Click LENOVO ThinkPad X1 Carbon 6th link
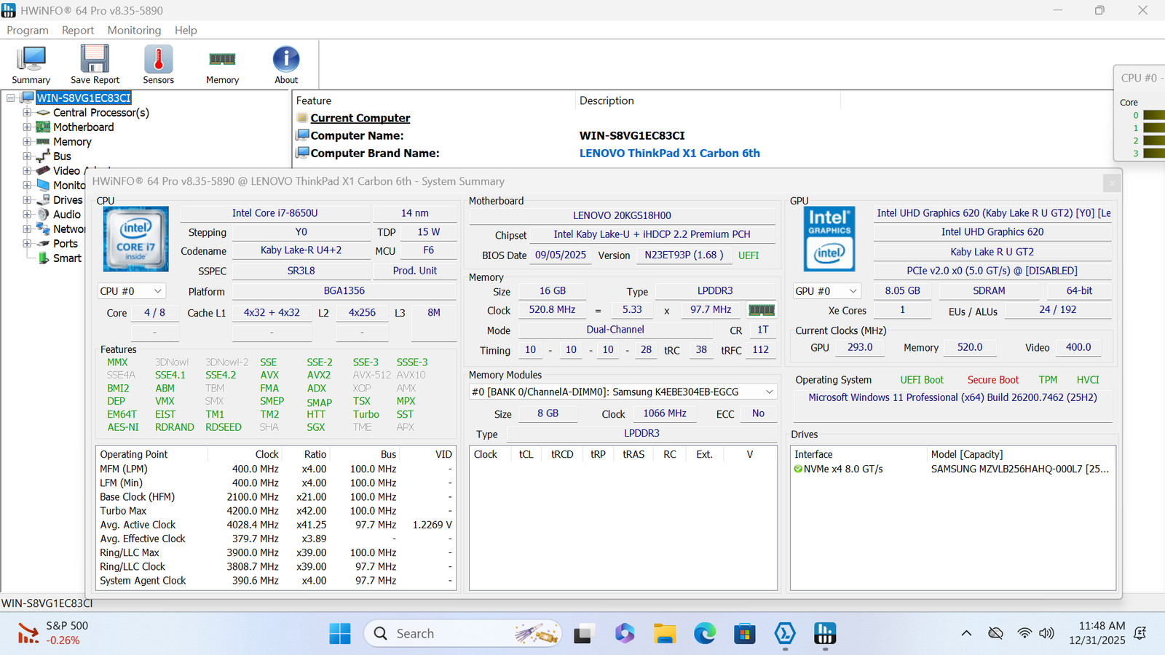The width and height of the screenshot is (1165, 655). pos(670,153)
